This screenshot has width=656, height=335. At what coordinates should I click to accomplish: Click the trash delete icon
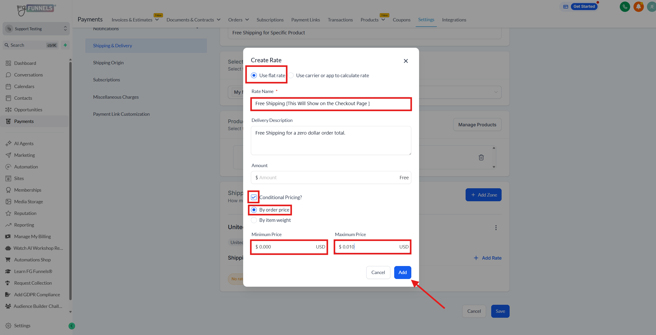click(481, 157)
